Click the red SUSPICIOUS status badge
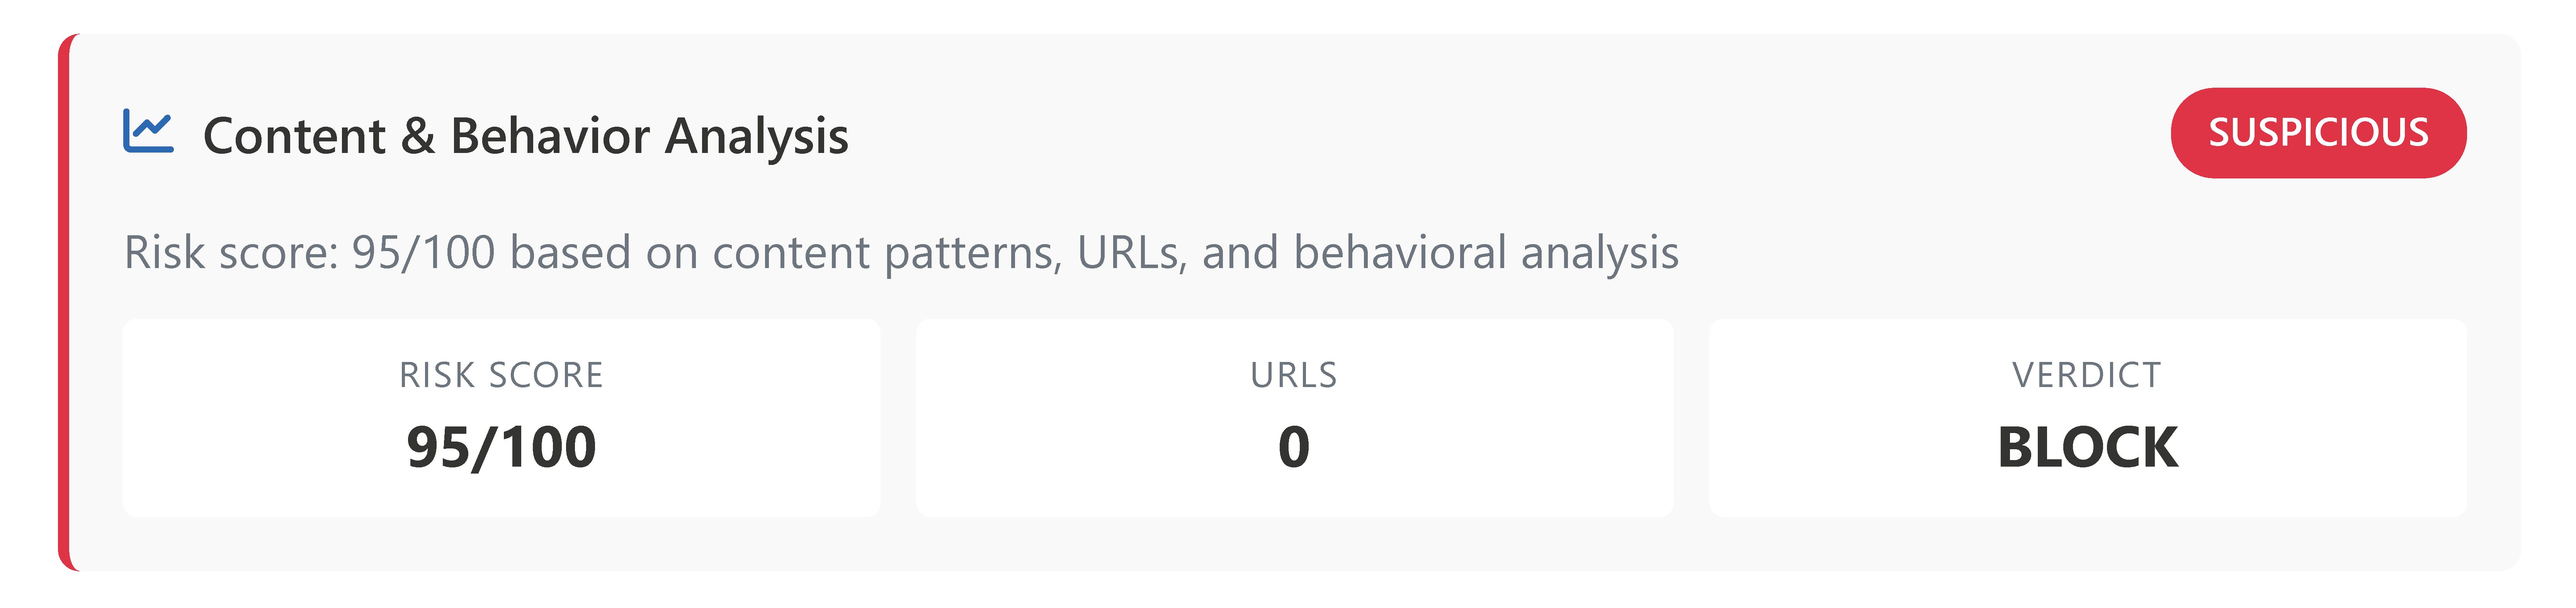Screen dimensions: 2576x608 pyautogui.click(x=2317, y=133)
